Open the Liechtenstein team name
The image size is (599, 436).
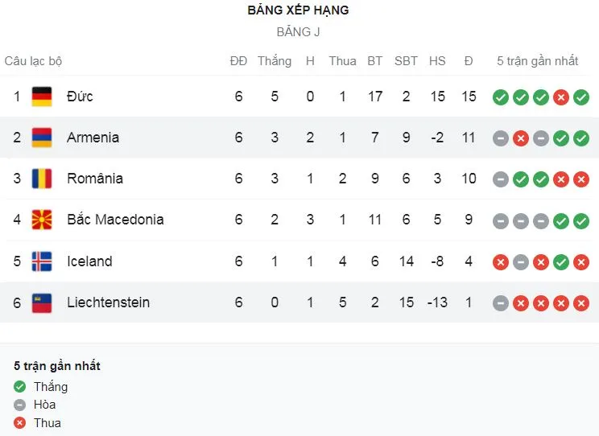[108, 302]
